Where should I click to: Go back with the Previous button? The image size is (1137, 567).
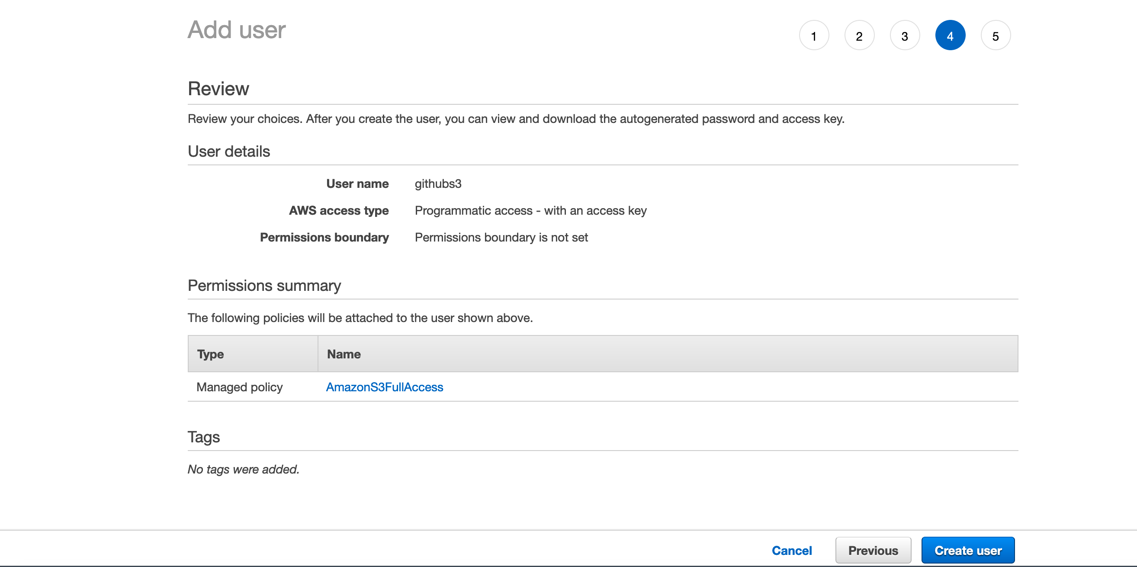click(x=873, y=550)
